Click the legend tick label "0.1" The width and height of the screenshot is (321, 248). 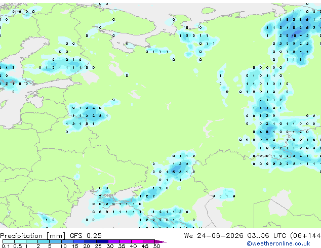pyautogui.click(x=6, y=246)
